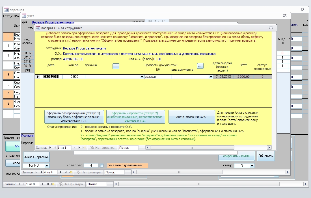Image resolution: width=311 pixels, height=198 pixels.
Task: Toggle checkbox next to 'показать с удаленными'
Action: [x=102, y=165]
